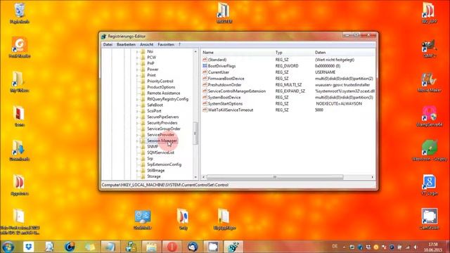Expand the SafeBoot key
The height and width of the screenshot is (253, 450).
(x=137, y=105)
